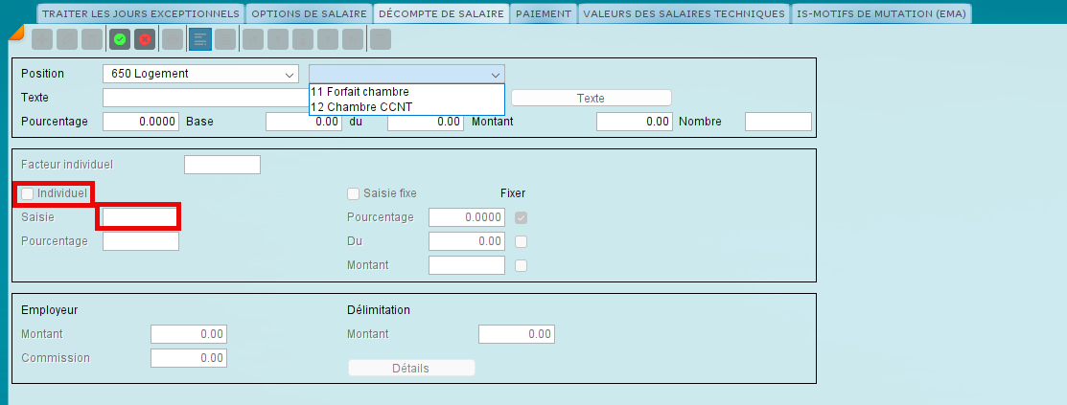Click the Pourcentage field under Saisie
This screenshot has width=1067, height=405.
[x=141, y=241]
